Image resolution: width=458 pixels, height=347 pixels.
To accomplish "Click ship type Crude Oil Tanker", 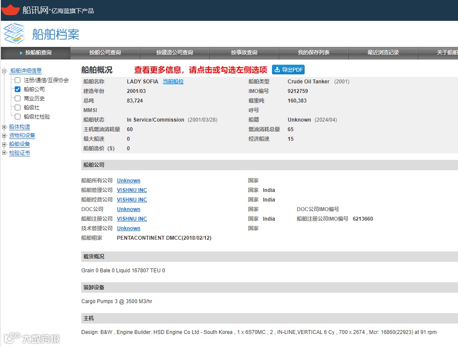I will (x=309, y=81).
